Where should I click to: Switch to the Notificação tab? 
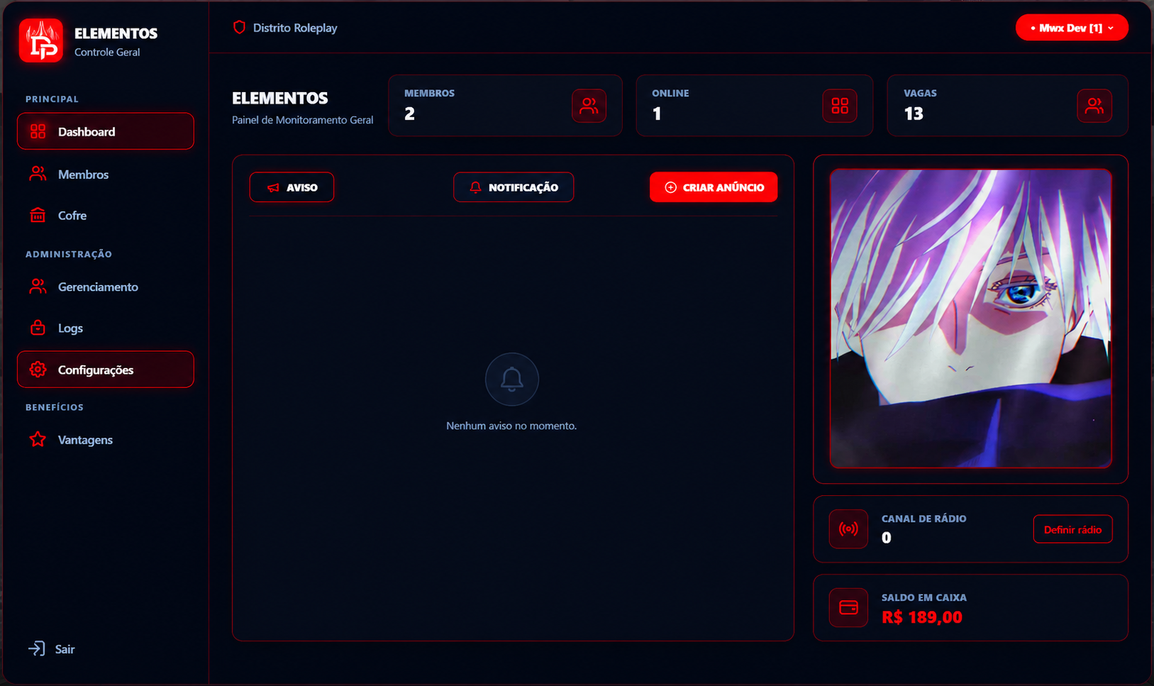514,187
